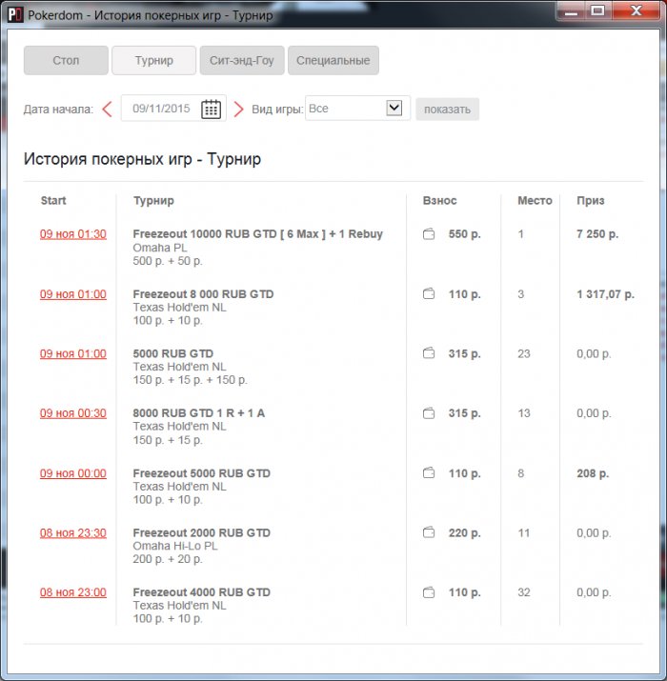Viewport: 667px width, 681px height.
Task: Click the 208 р. prize value
Action: click(x=593, y=473)
